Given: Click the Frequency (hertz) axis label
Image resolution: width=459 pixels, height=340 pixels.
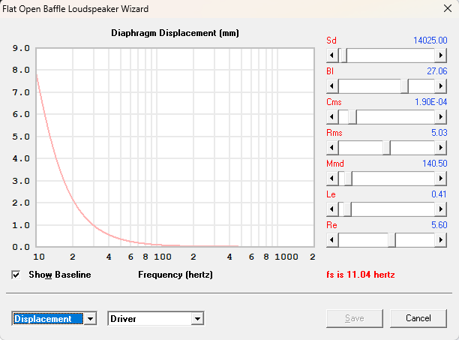Looking at the screenshot, I should (175, 275).
